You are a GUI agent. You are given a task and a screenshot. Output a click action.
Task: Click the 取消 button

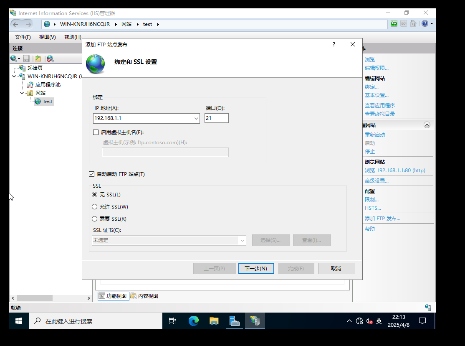tap(336, 268)
